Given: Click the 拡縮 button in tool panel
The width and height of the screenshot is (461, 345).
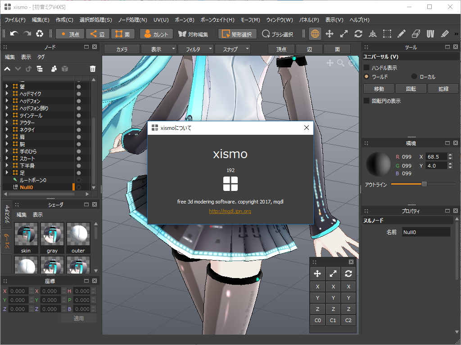Looking at the screenshot, I should click(443, 88).
